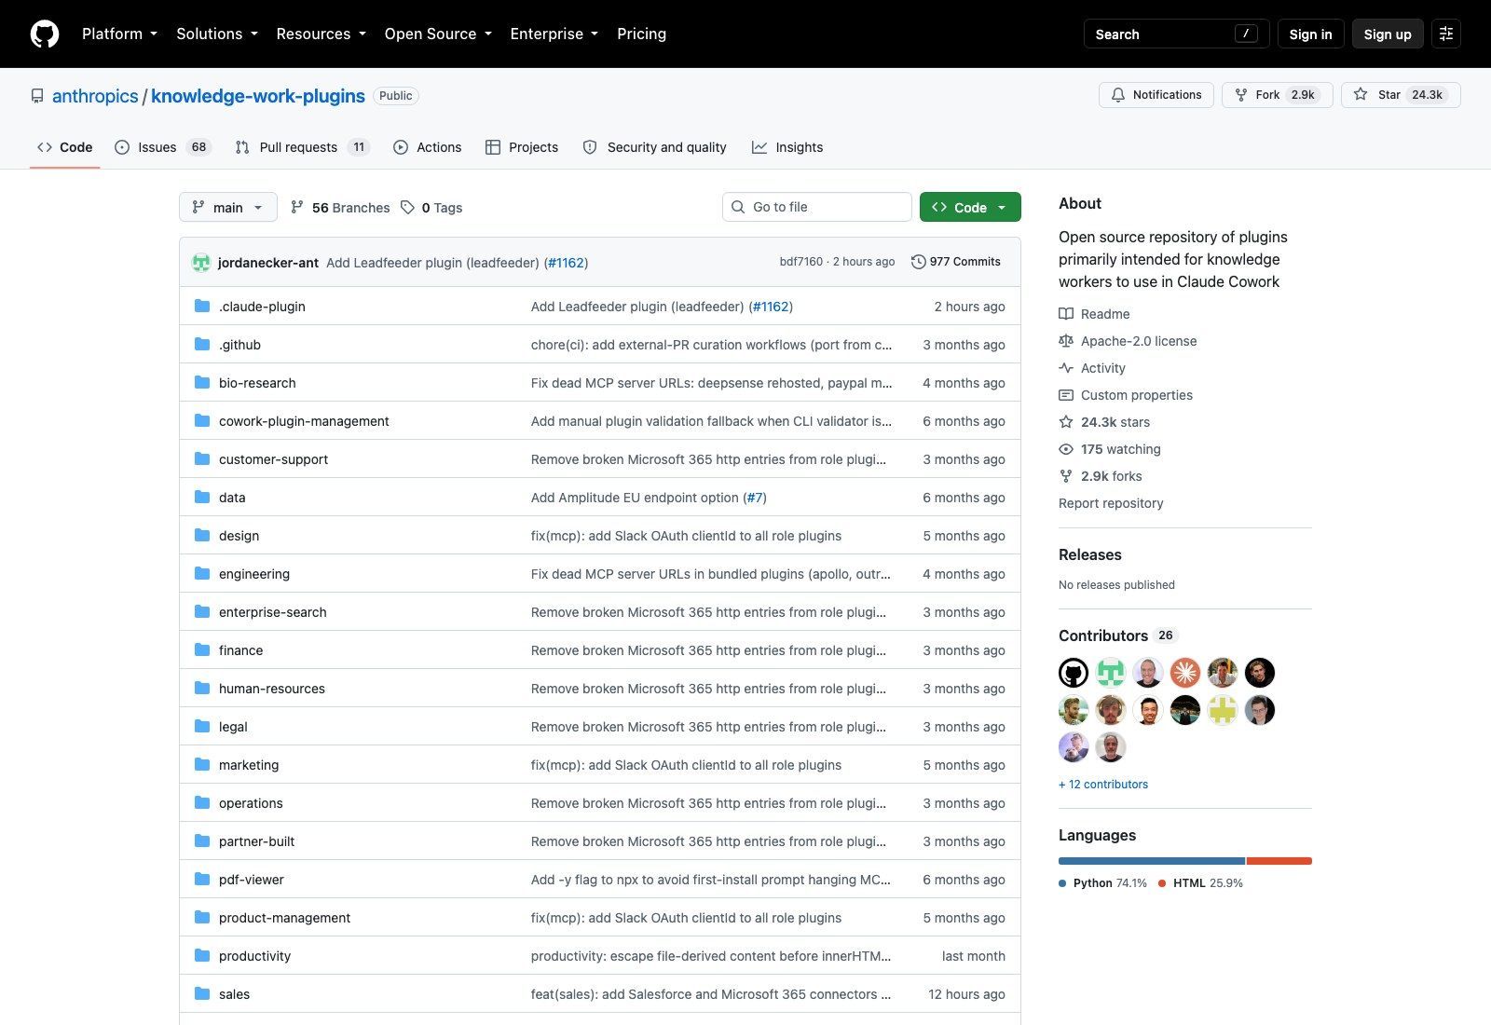1491x1025 pixels.
Task: Open the Enterprise dropdown
Action: click(554, 34)
